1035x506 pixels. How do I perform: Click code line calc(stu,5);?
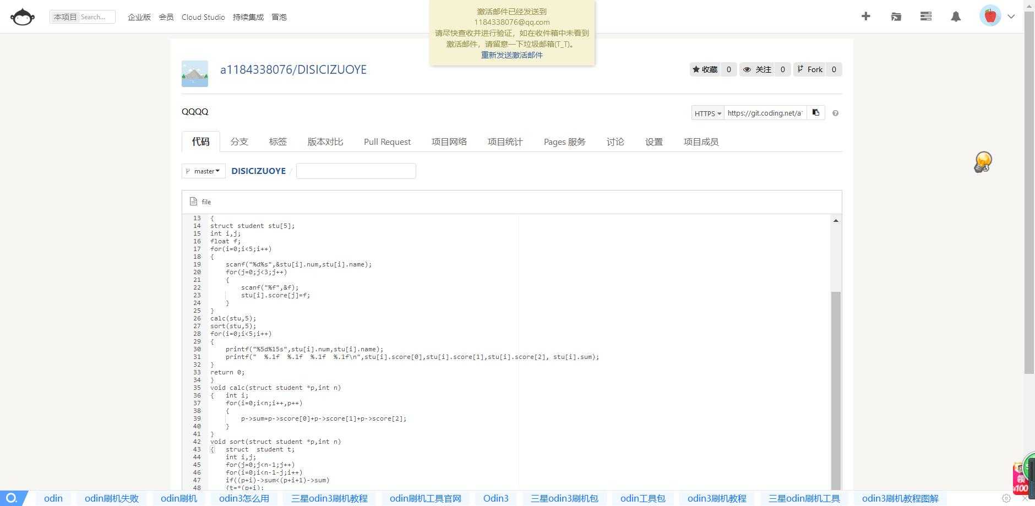[233, 318]
